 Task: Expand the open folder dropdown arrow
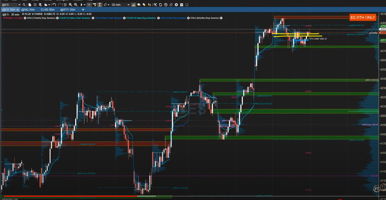click(x=49, y=5)
